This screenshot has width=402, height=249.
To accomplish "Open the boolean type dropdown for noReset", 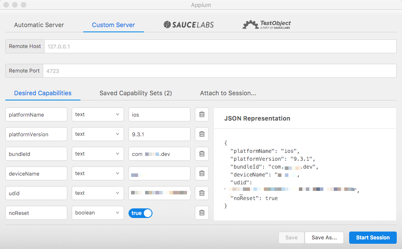I will tap(98, 213).
